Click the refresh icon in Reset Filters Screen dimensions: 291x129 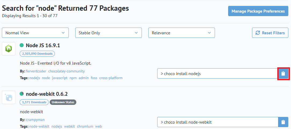pos(258,33)
